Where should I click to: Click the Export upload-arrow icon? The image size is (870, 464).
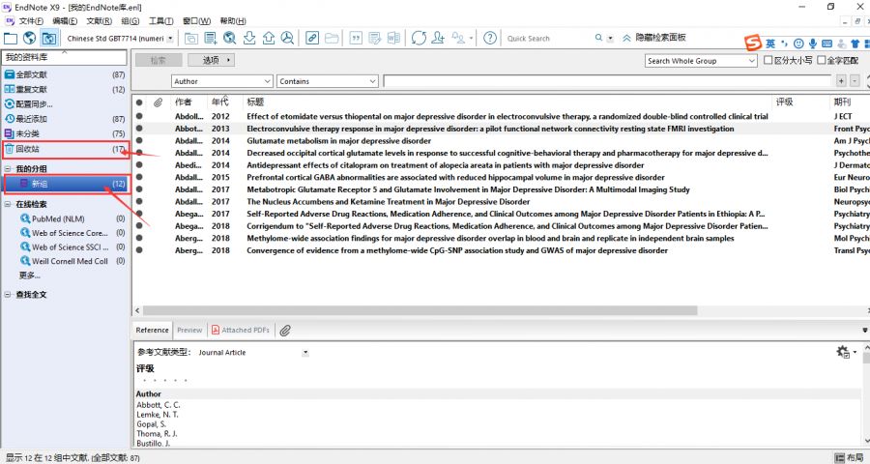click(269, 39)
